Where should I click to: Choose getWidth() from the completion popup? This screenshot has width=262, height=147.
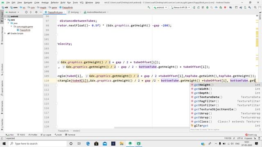(x=225, y=89)
